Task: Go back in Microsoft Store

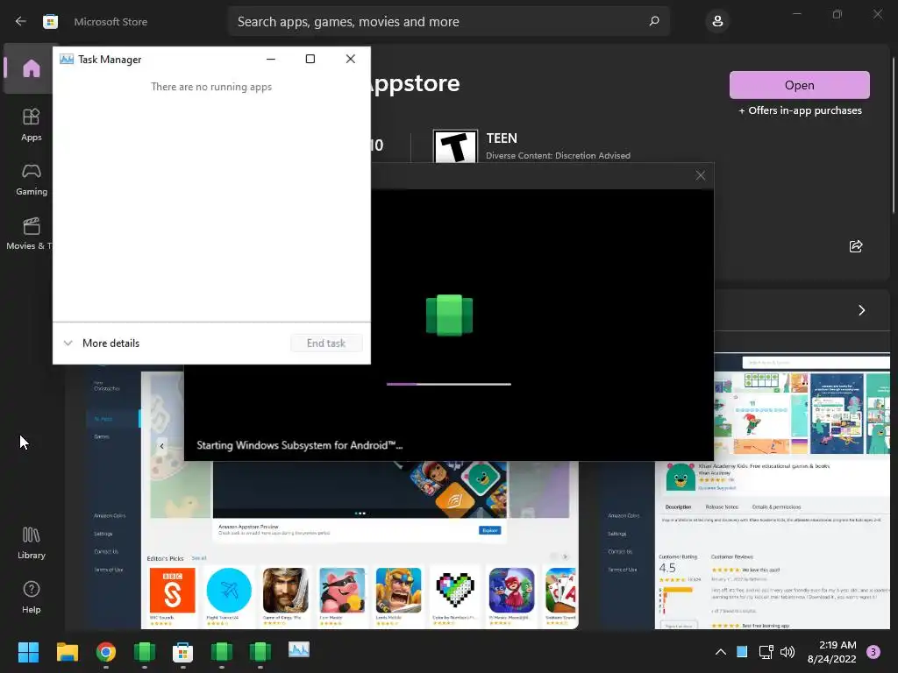Action: click(21, 22)
